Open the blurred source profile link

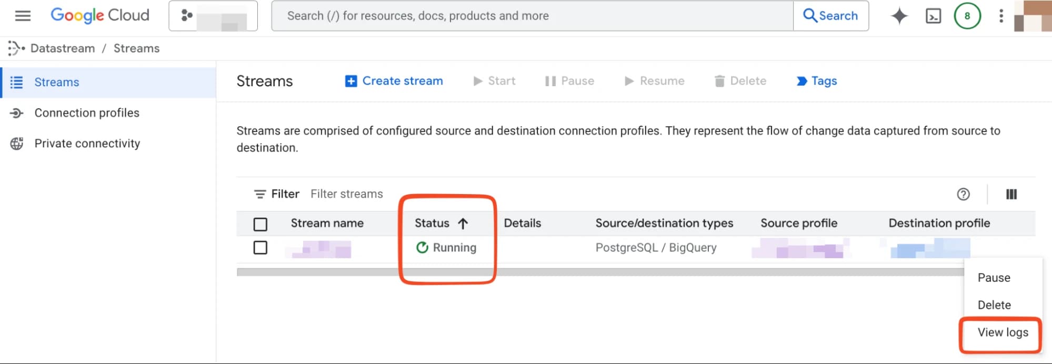pyautogui.click(x=801, y=248)
